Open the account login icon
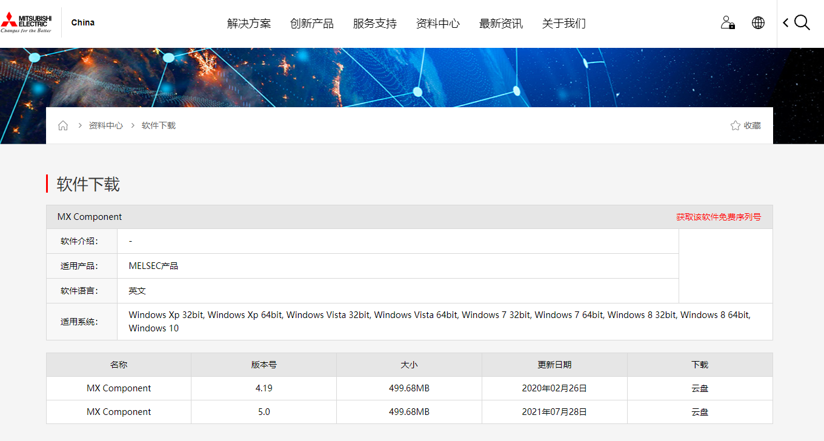 pyautogui.click(x=727, y=22)
